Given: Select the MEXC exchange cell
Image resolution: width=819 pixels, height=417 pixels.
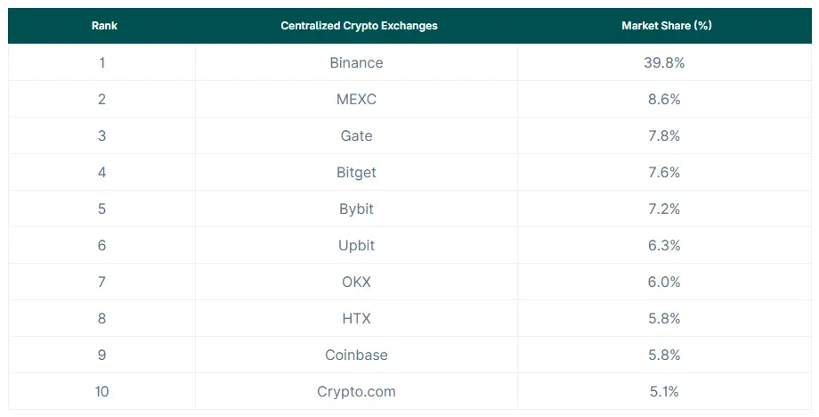Looking at the screenshot, I should (x=356, y=100).
